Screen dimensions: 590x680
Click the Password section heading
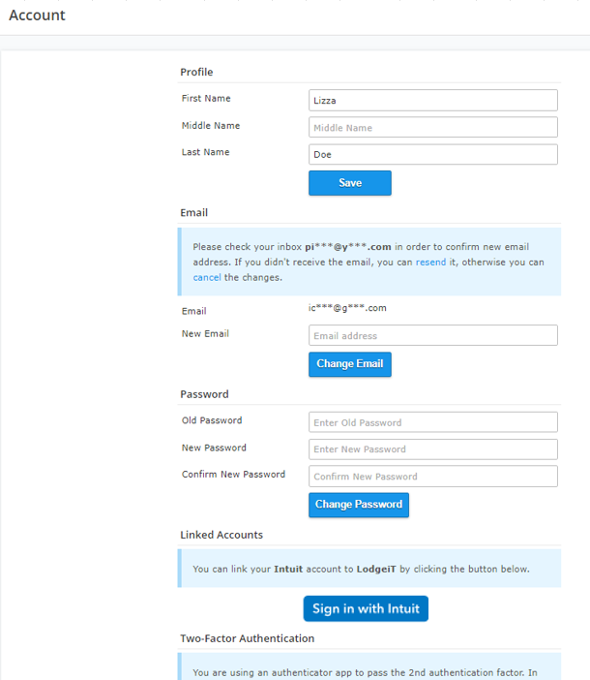click(x=204, y=394)
